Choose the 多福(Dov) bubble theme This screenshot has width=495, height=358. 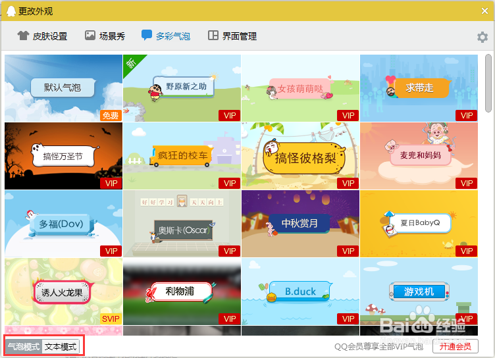(63, 224)
